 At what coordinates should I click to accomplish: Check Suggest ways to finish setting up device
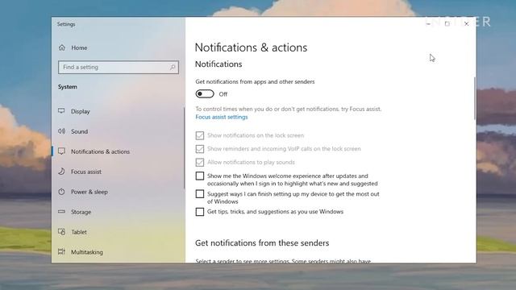[200, 194]
